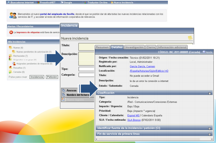Open the impresora de etiquetas alert link
This screenshot has width=216, height=143.
click(x=28, y=32)
